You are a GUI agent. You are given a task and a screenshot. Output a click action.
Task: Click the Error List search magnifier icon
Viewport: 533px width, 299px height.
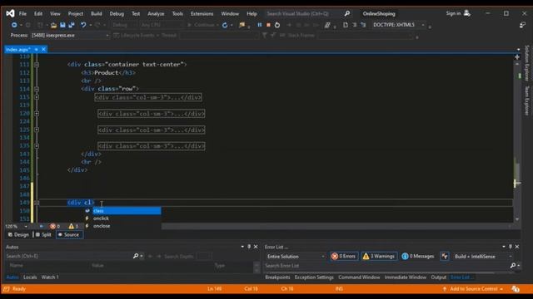pos(513,266)
